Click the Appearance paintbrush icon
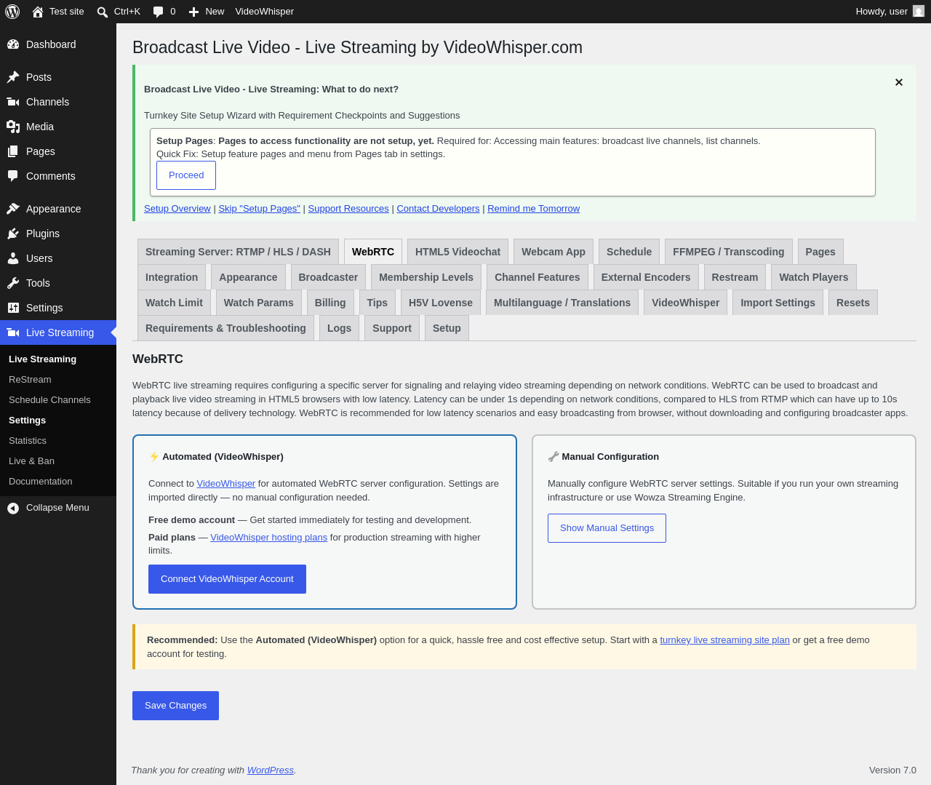Image resolution: width=931 pixels, height=785 pixels. 13,209
